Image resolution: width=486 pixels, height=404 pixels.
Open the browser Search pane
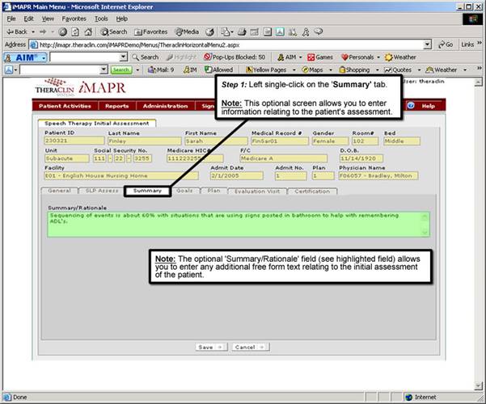click(113, 32)
